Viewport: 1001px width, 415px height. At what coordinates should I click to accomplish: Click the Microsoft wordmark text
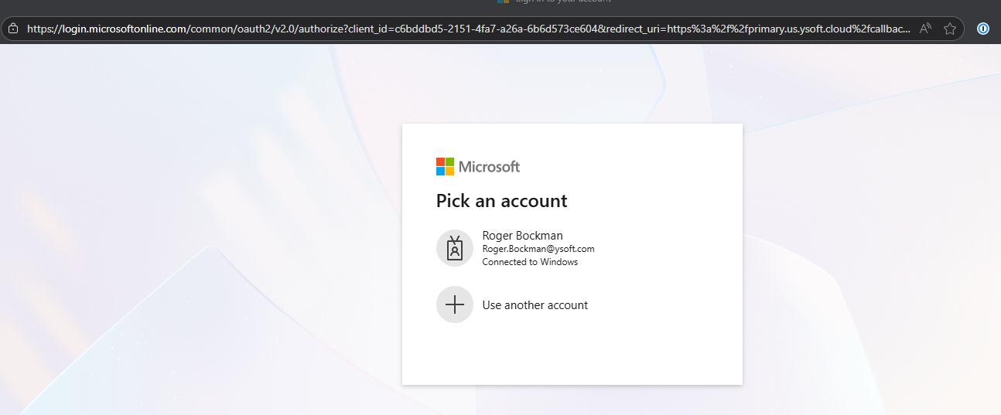click(489, 166)
